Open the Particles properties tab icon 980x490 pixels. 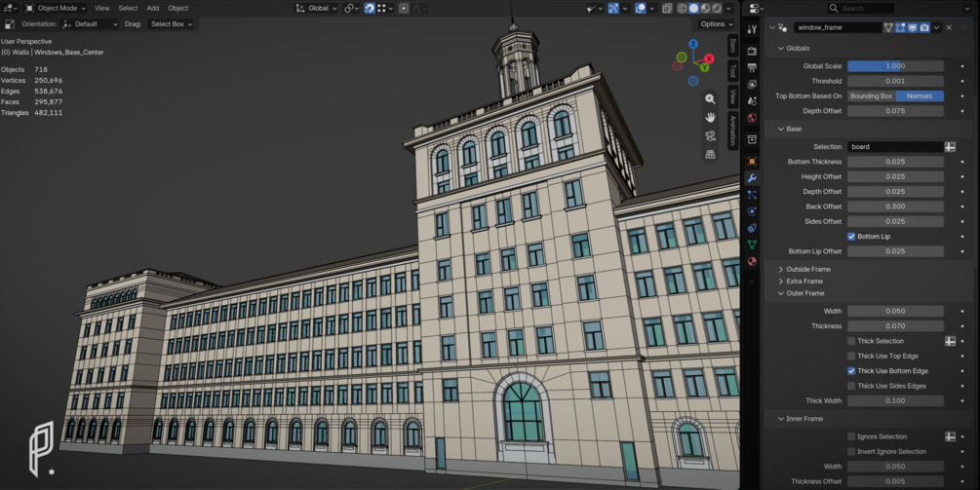coord(752,195)
